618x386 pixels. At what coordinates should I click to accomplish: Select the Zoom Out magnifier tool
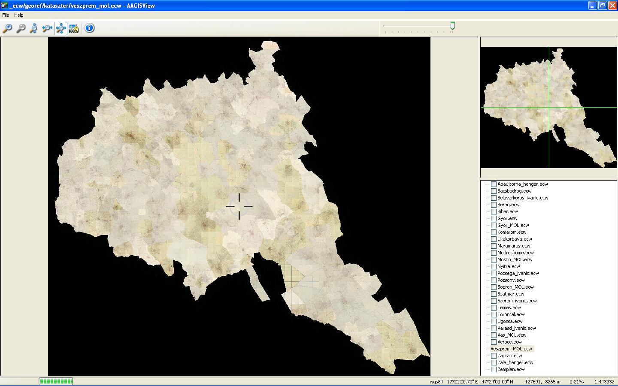21,28
